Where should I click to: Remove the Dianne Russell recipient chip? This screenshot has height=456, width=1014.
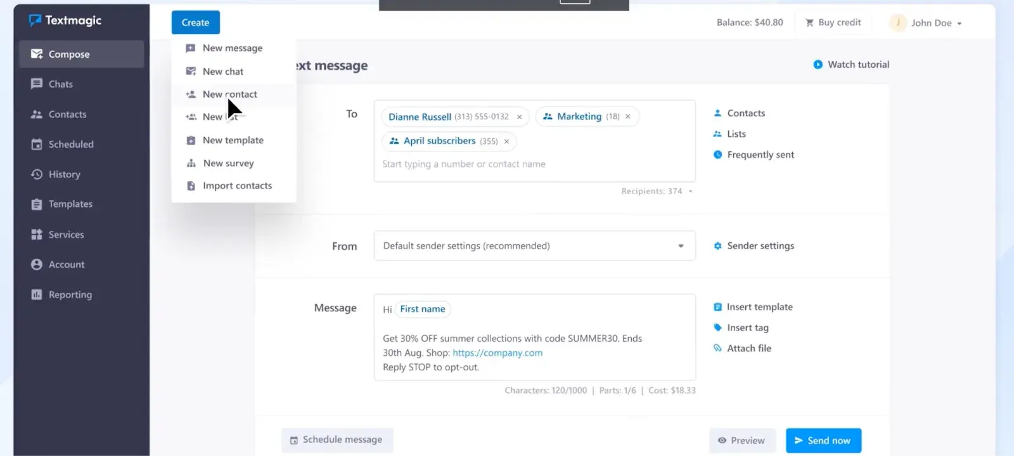tap(519, 117)
